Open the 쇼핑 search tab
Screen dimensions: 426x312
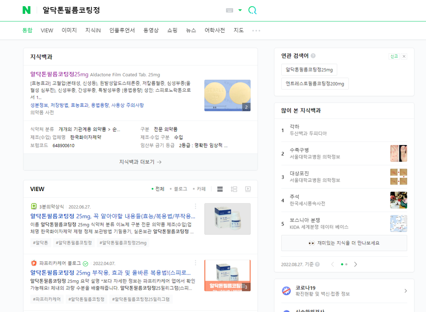point(172,31)
